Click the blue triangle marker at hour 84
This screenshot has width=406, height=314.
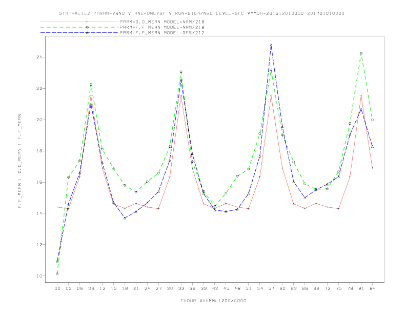tap(372, 147)
